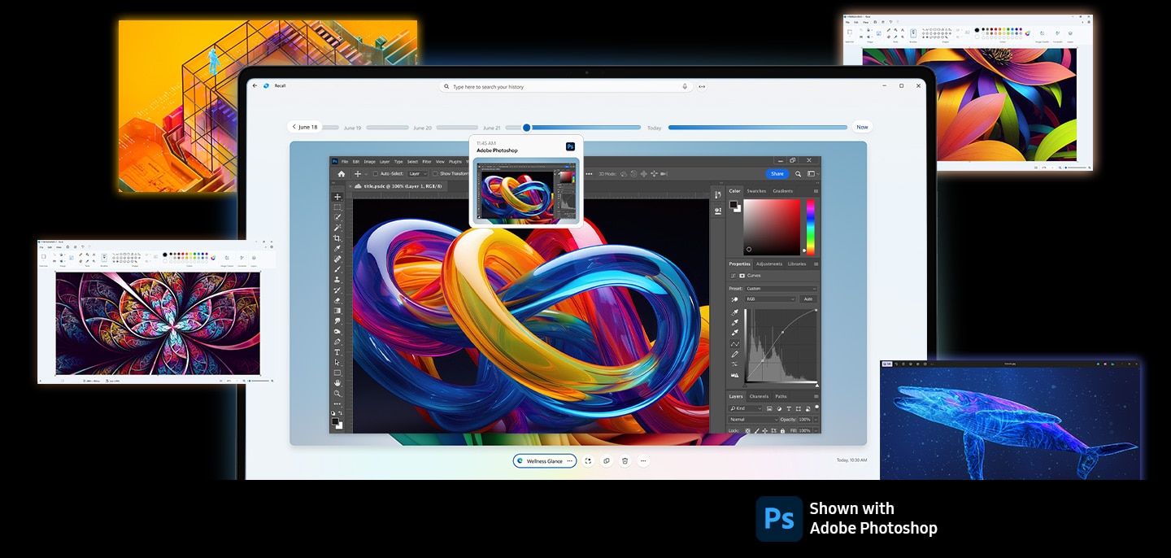Click the blue Share button

[x=777, y=173]
